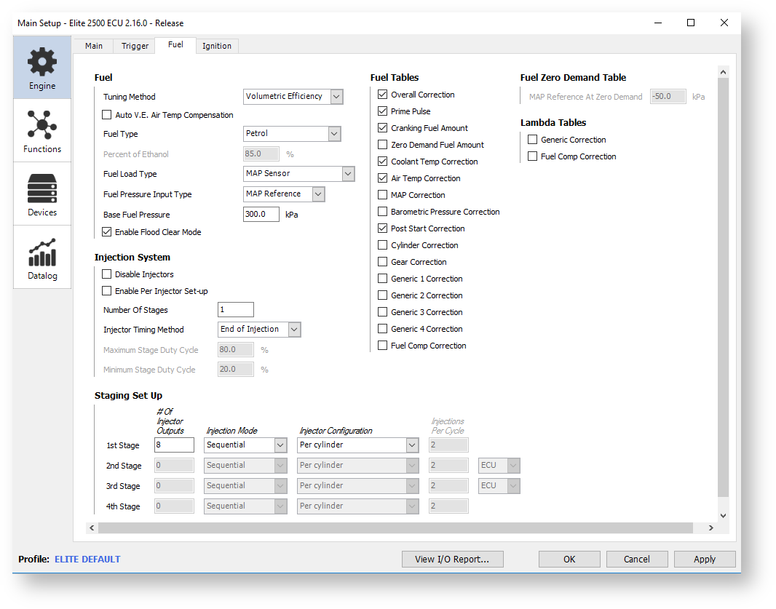Uncheck Enable Flood Clear Mode
Viewport: 776px width, 609px height.
106,232
